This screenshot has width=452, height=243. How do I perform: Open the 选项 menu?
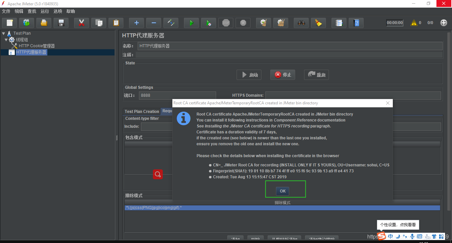pyautogui.click(x=58, y=11)
